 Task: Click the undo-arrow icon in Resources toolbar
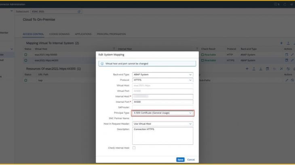click(274, 69)
